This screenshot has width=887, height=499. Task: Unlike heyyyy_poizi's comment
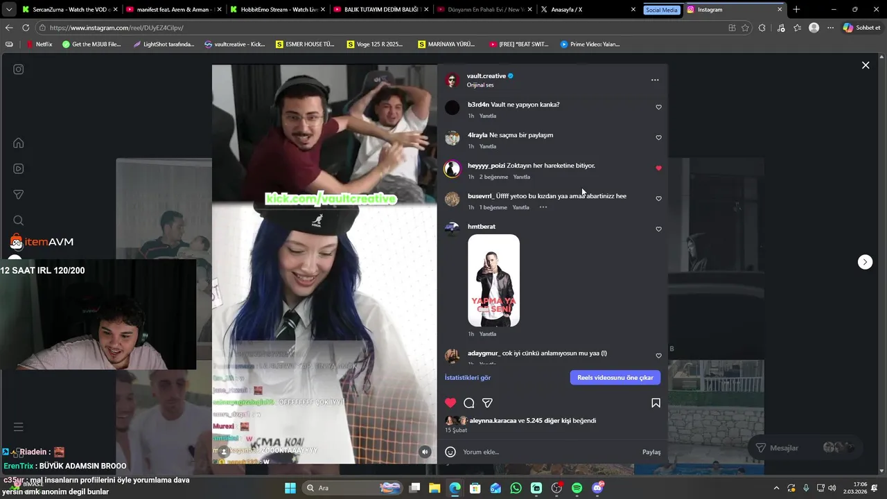(x=658, y=168)
